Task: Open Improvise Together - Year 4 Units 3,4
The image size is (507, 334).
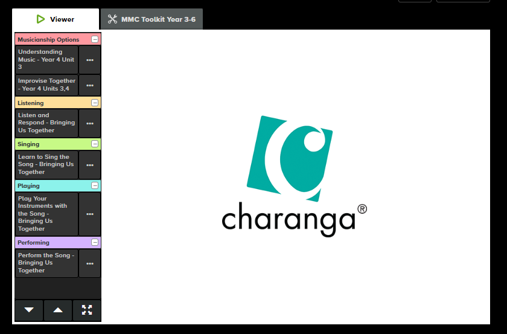Action: click(x=47, y=85)
